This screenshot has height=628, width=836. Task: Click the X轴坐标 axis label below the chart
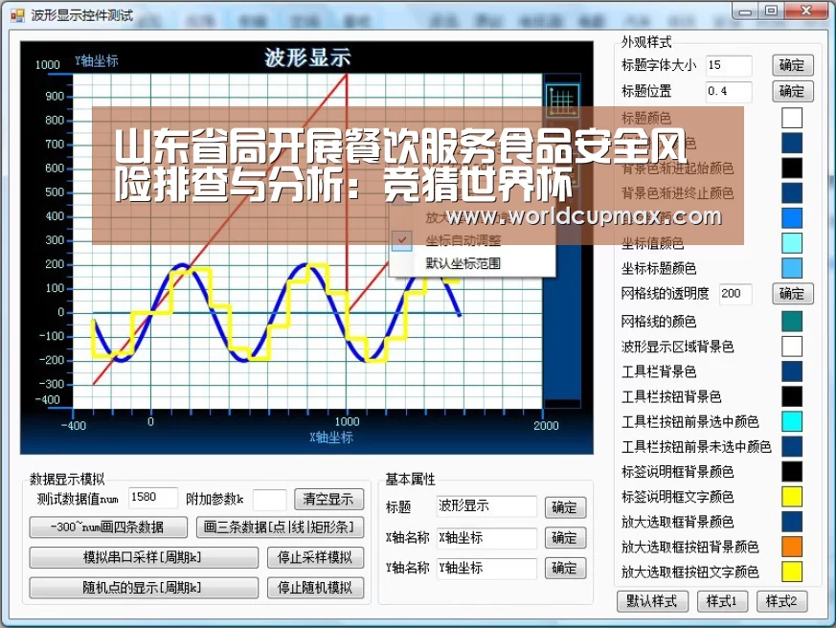[x=331, y=437]
